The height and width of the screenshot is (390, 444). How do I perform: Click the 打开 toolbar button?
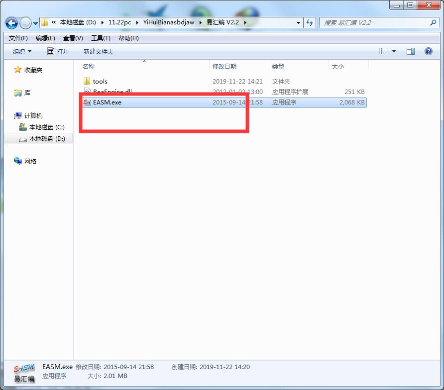click(58, 52)
